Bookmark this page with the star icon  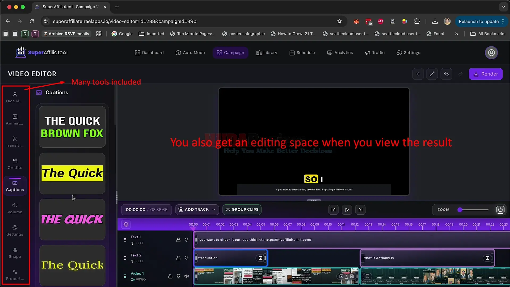pos(339,21)
